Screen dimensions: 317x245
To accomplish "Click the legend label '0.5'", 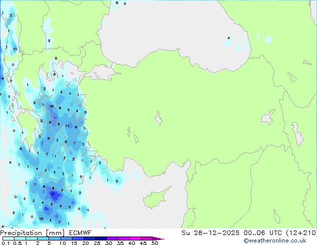I will (x=17, y=243).
